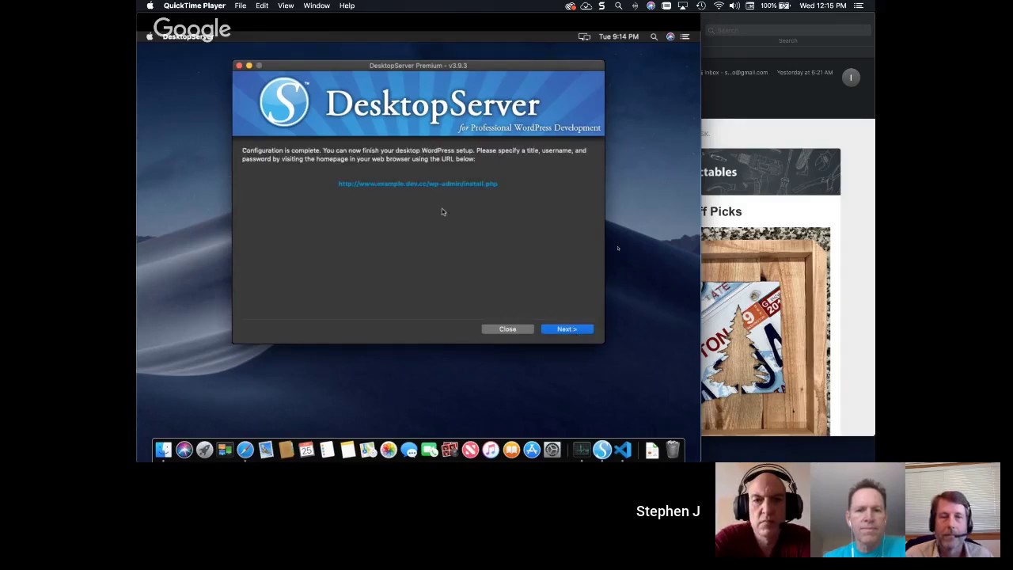Open Calendar from the dock
The image size is (1013, 570).
(x=307, y=450)
